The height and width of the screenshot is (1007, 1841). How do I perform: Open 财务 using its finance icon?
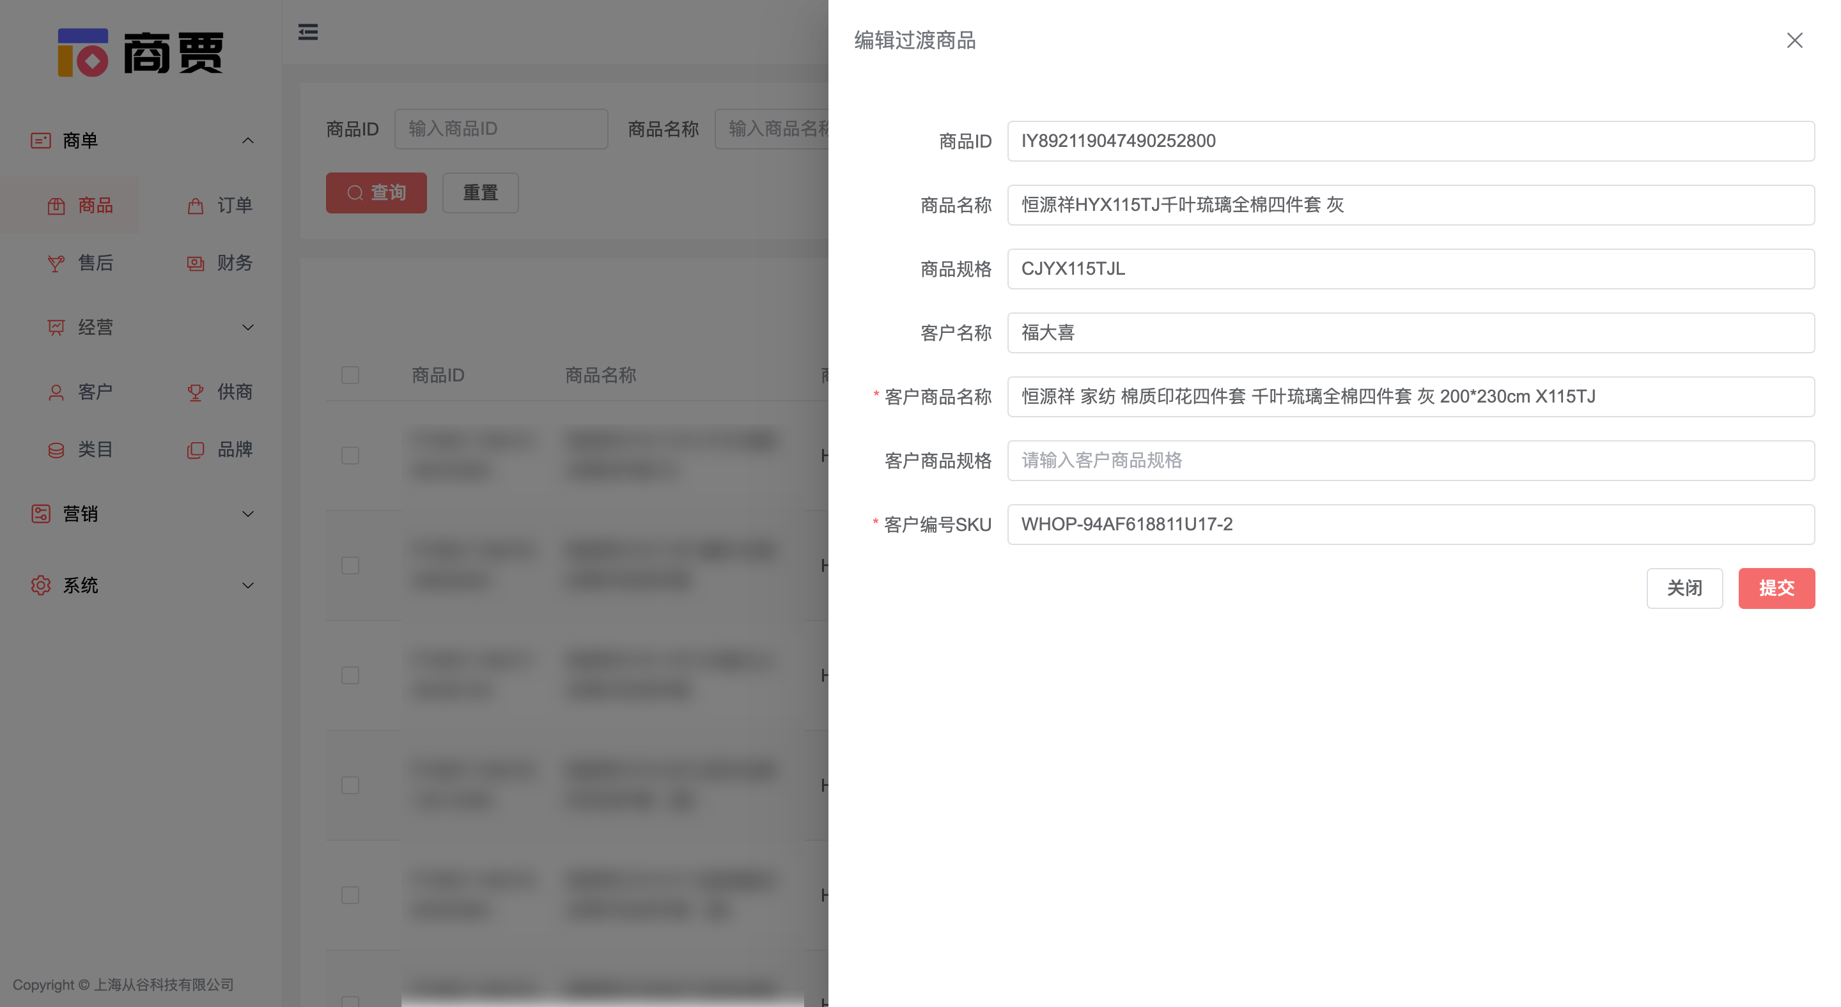(194, 263)
